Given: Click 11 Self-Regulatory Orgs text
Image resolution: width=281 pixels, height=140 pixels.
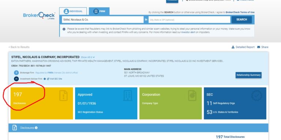Looking at the screenshot, I should pos(221,103).
